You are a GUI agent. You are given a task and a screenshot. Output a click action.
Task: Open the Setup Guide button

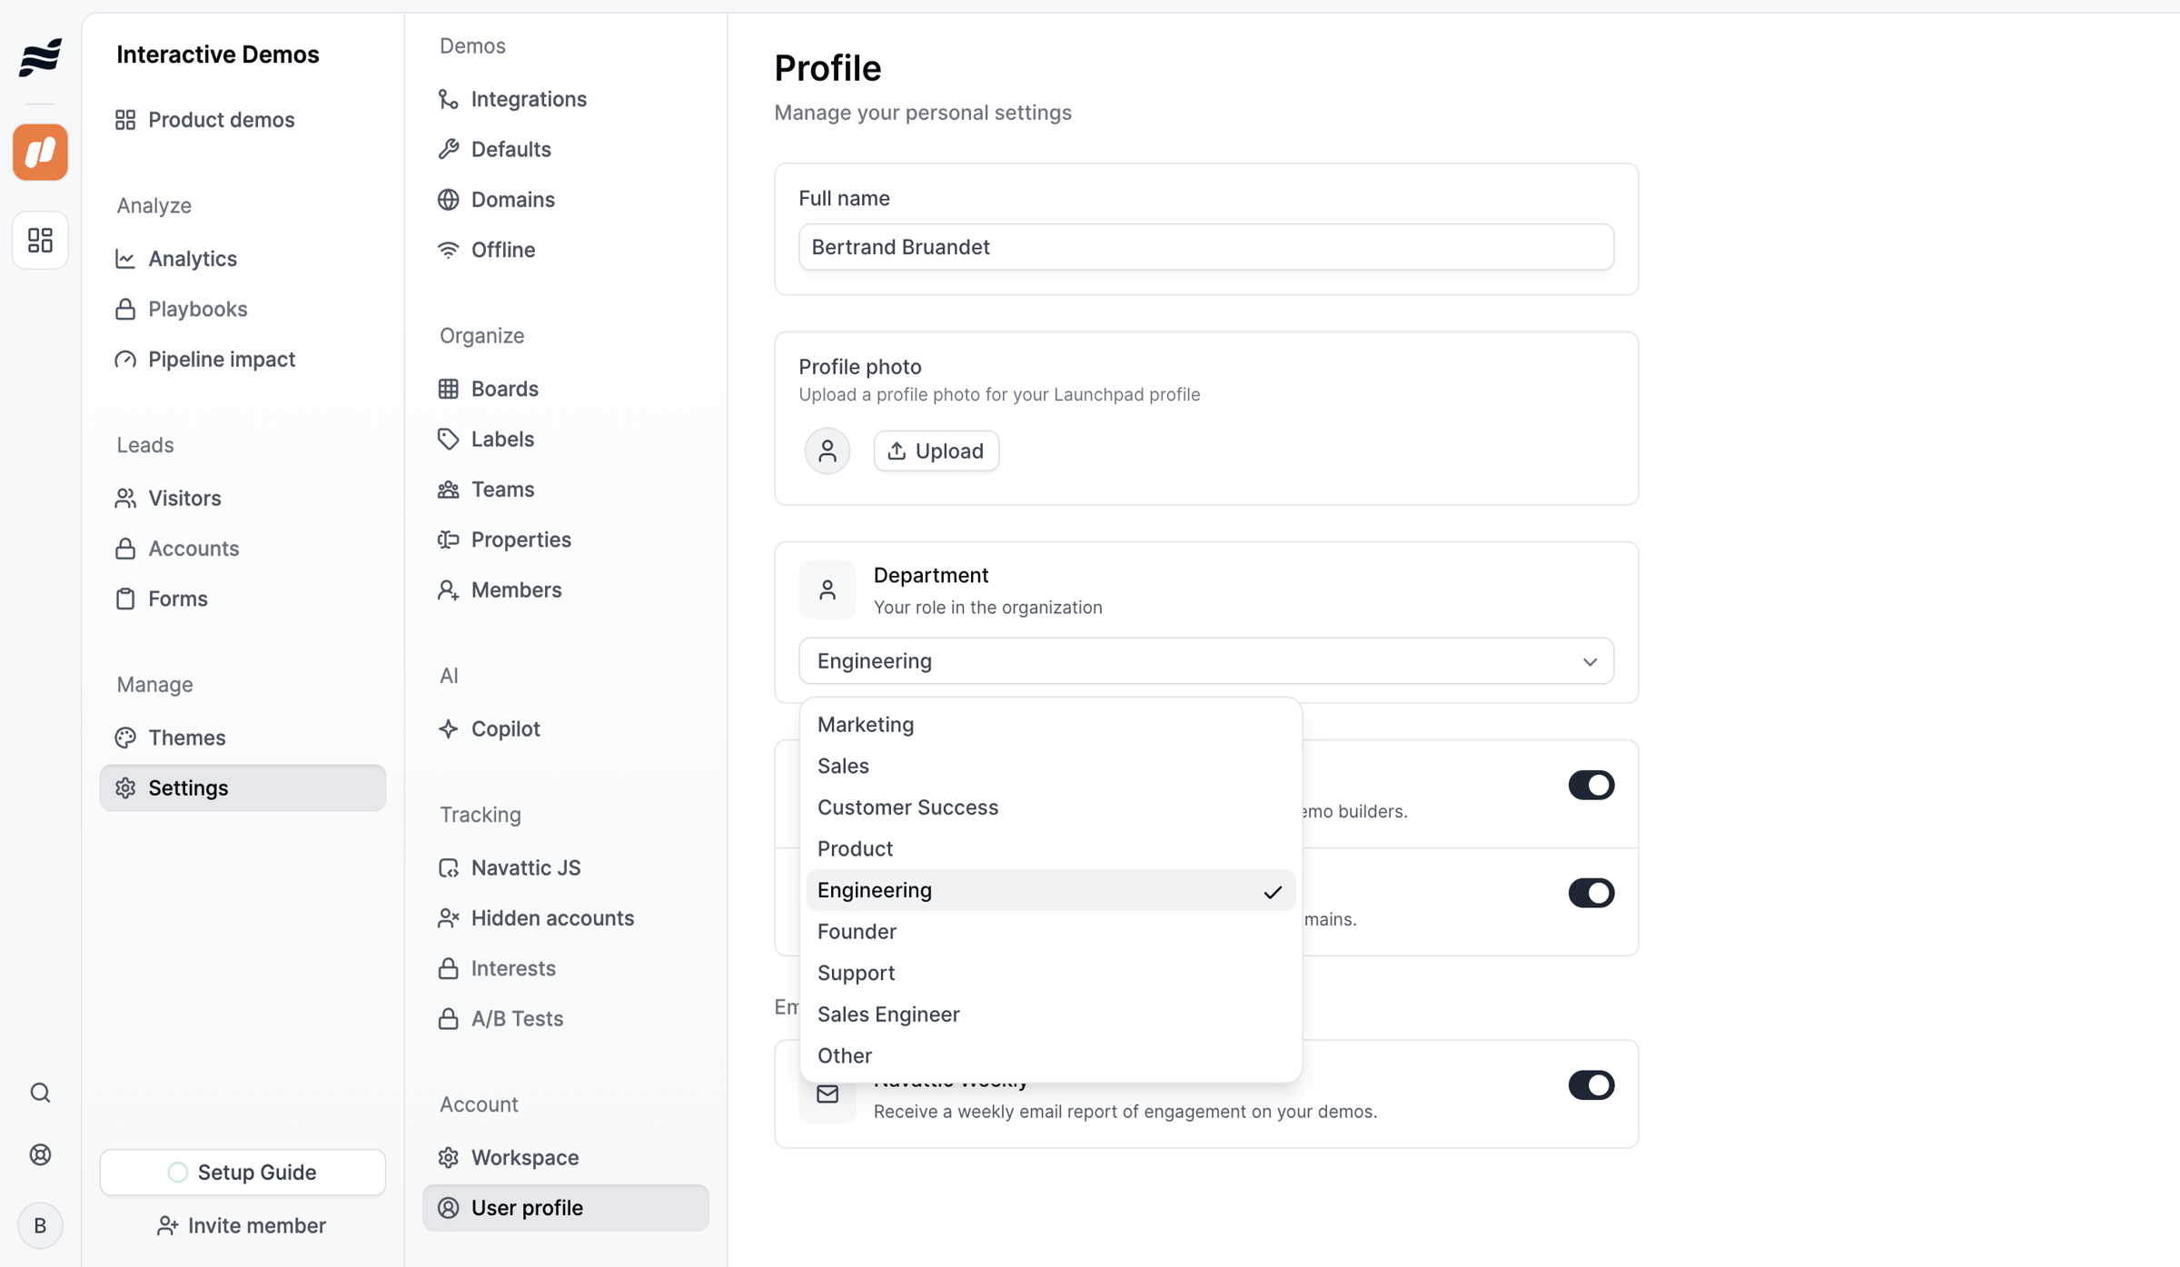(x=243, y=1172)
